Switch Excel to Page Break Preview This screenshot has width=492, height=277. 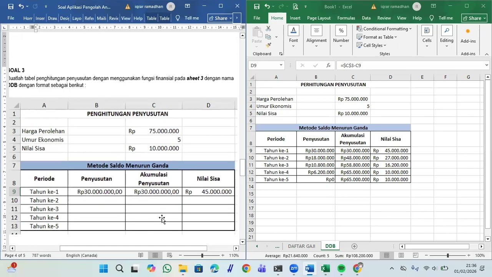pyautogui.click(x=416, y=255)
